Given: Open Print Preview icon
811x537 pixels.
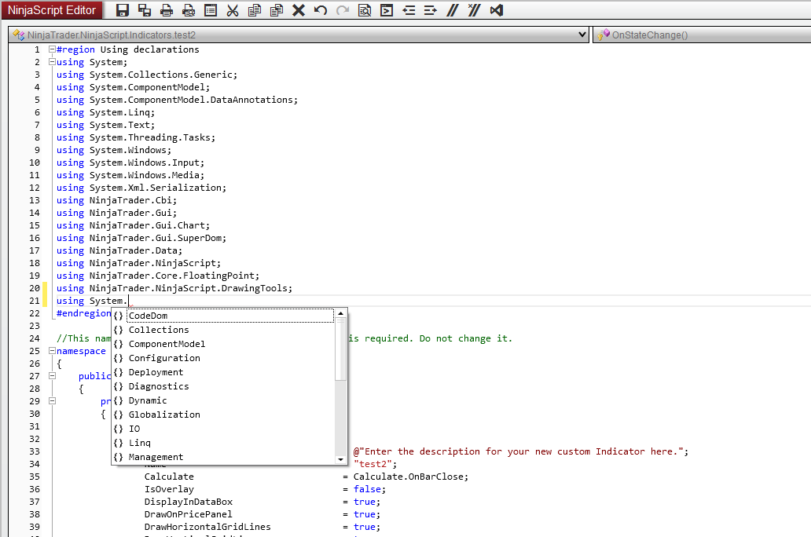Looking at the screenshot, I should coord(189,10).
